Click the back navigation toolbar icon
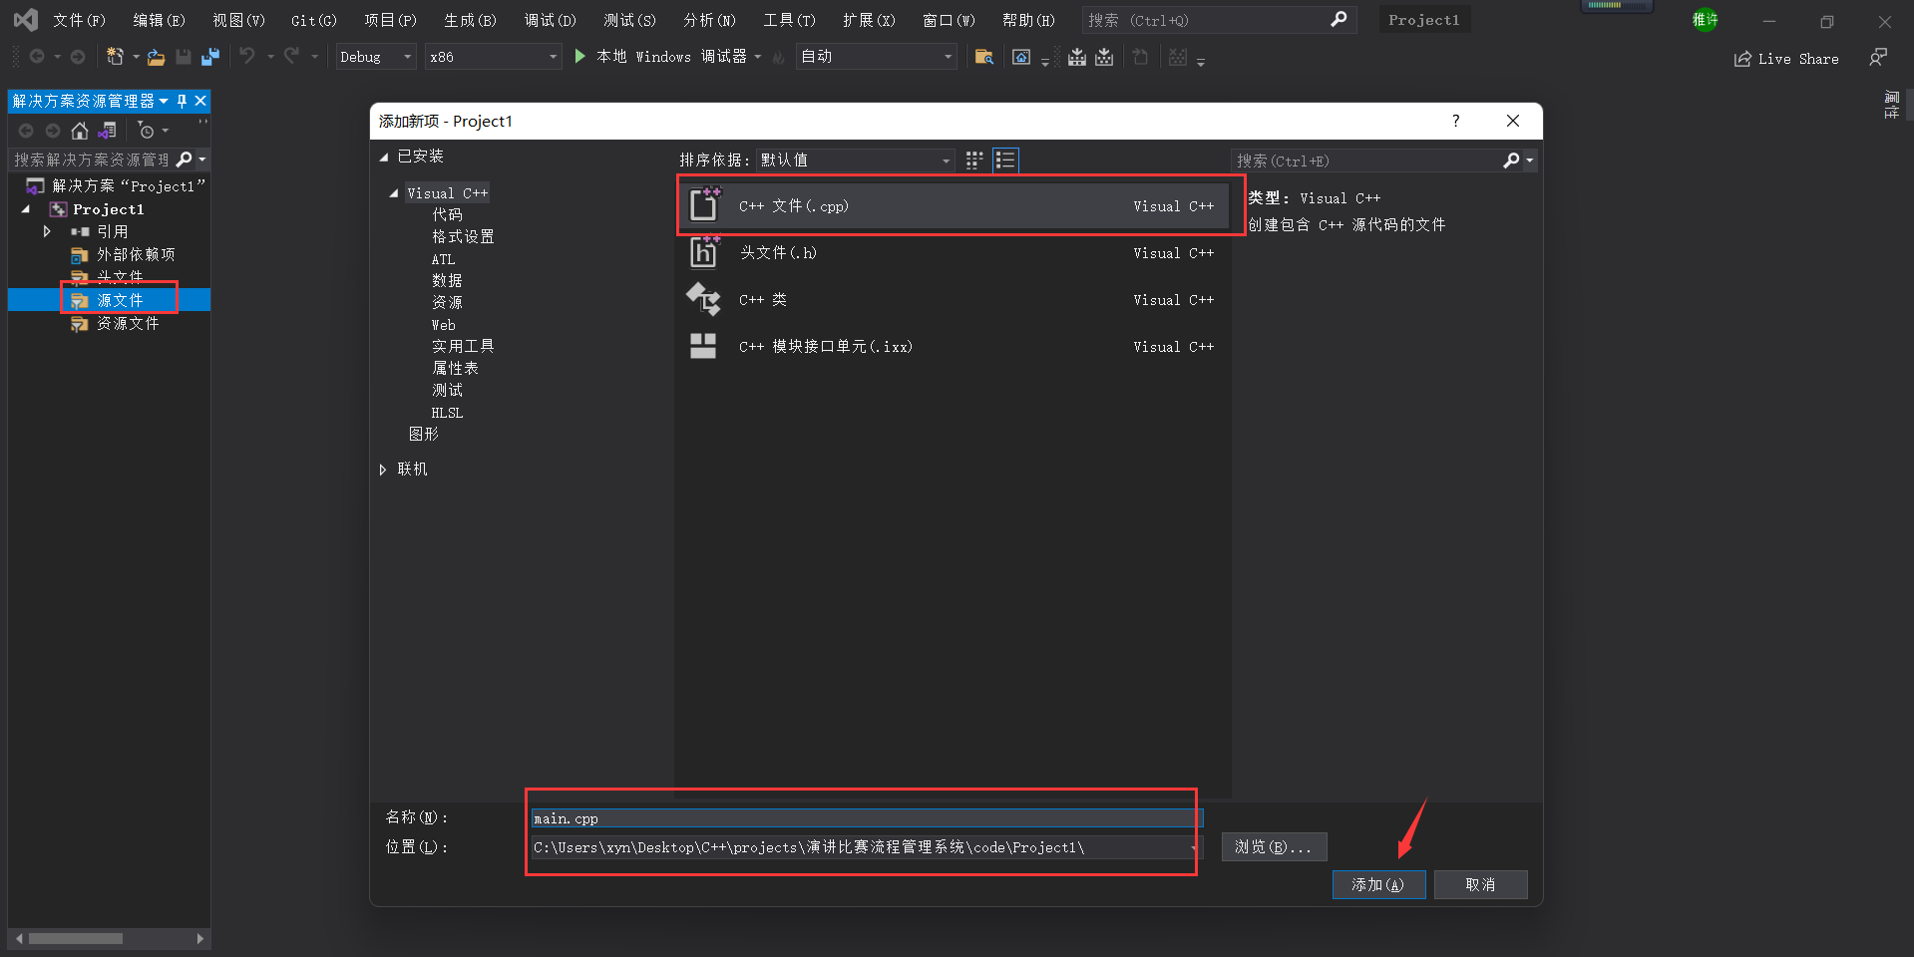The image size is (1914, 957). (37, 57)
